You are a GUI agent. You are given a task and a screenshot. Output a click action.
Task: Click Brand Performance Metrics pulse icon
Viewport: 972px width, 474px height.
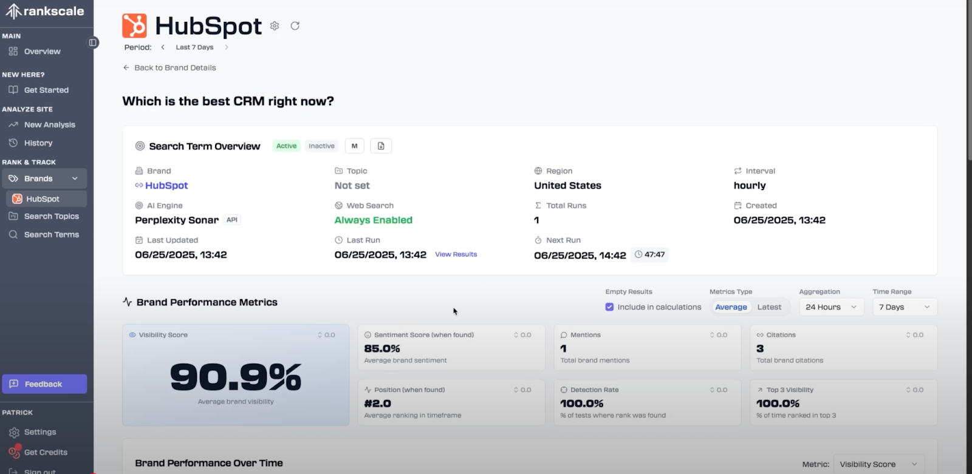[x=128, y=302]
